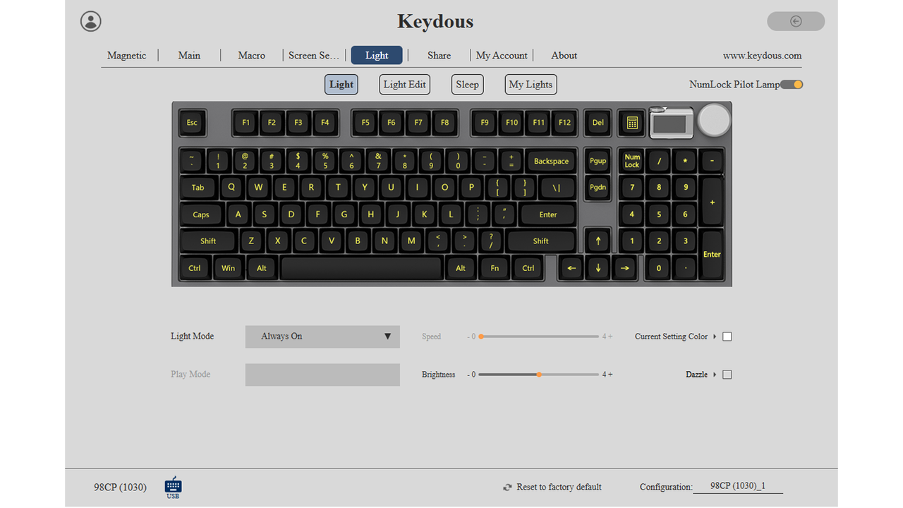Open the My Account tab
This screenshot has width=903, height=508.
click(502, 56)
